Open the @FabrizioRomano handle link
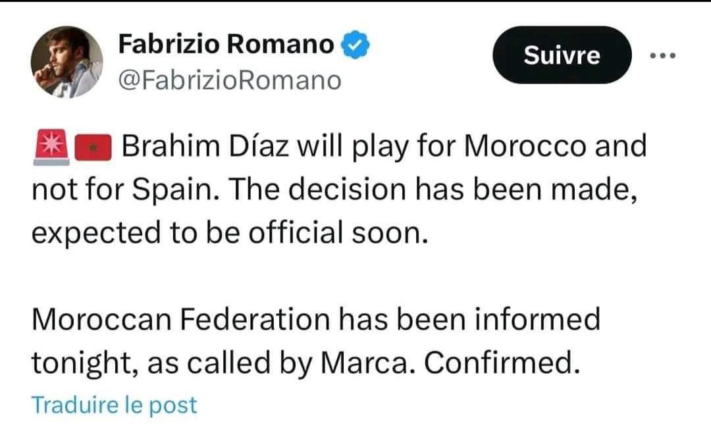 click(230, 80)
